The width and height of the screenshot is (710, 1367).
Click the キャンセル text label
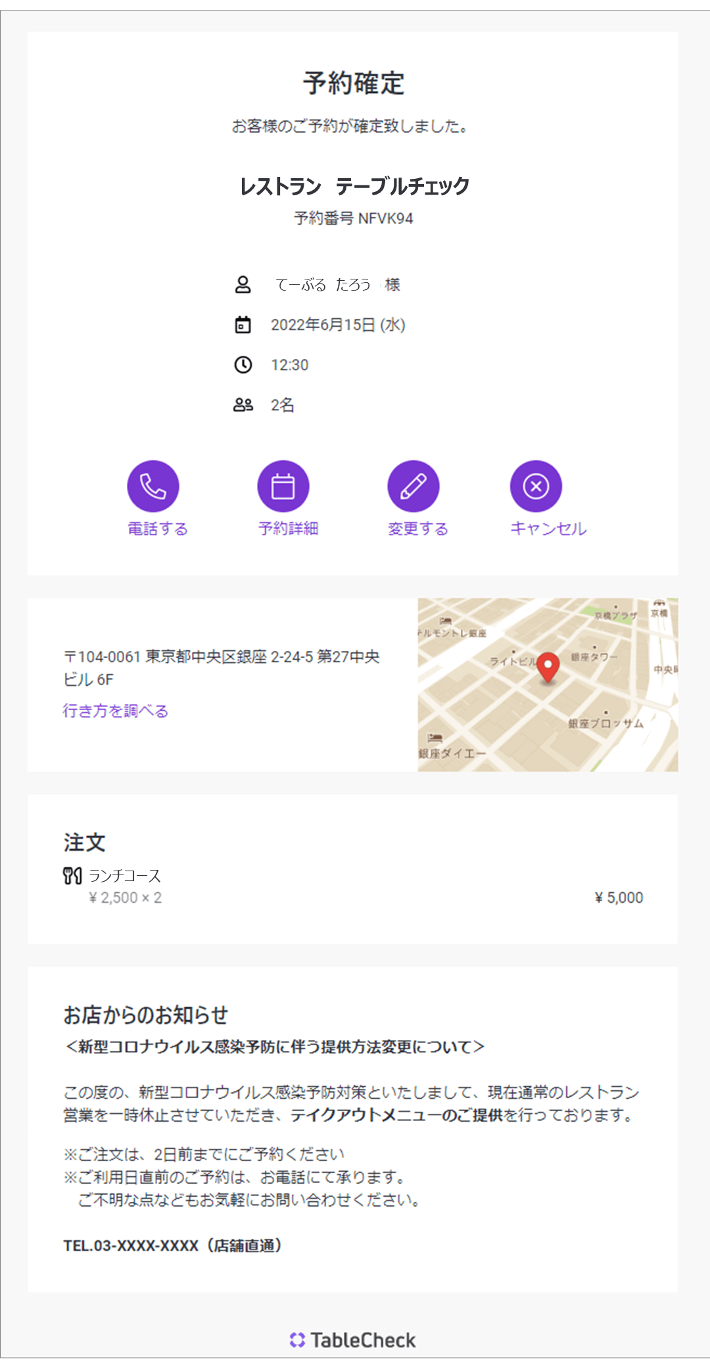click(x=548, y=529)
